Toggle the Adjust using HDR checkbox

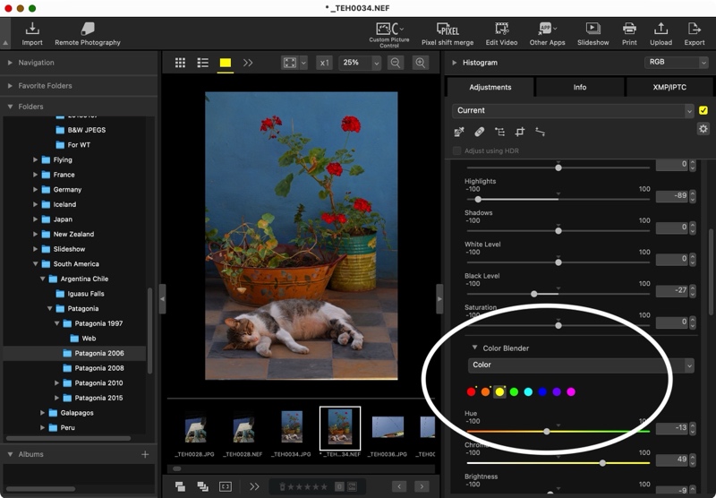point(456,150)
